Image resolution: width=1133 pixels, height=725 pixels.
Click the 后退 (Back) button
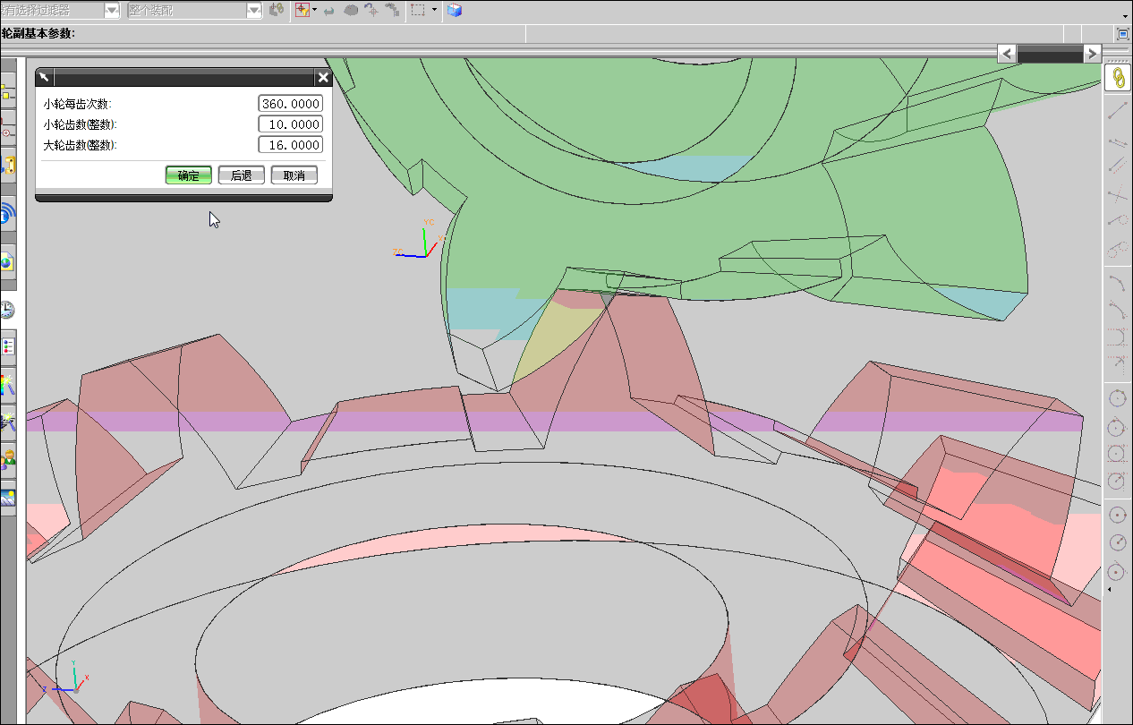(x=242, y=175)
